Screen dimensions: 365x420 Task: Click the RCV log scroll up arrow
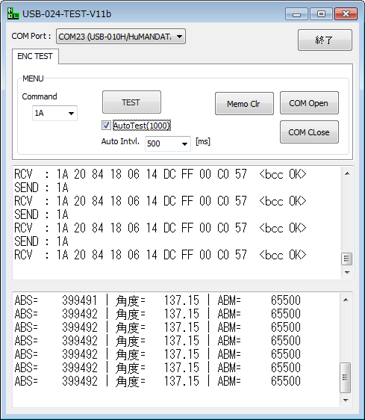pos(347,173)
